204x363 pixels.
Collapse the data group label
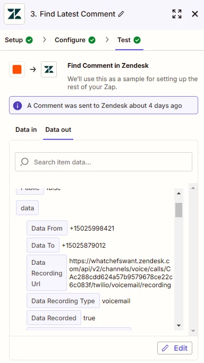(27, 208)
